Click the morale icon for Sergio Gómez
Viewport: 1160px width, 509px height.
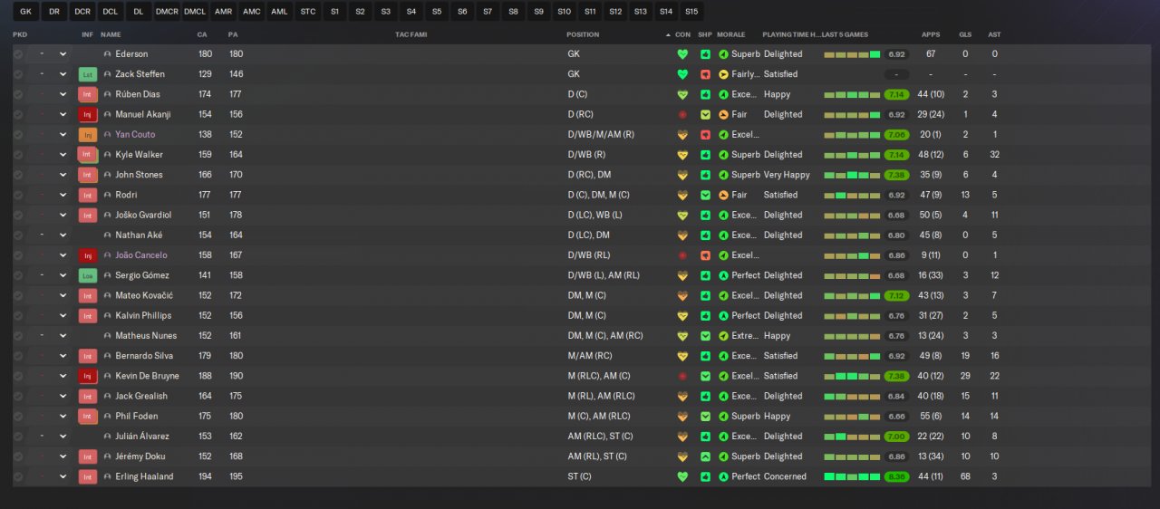click(x=723, y=275)
